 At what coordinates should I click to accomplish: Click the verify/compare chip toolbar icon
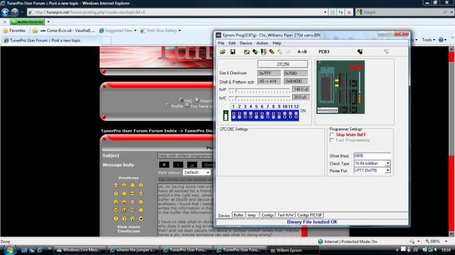tap(264, 52)
